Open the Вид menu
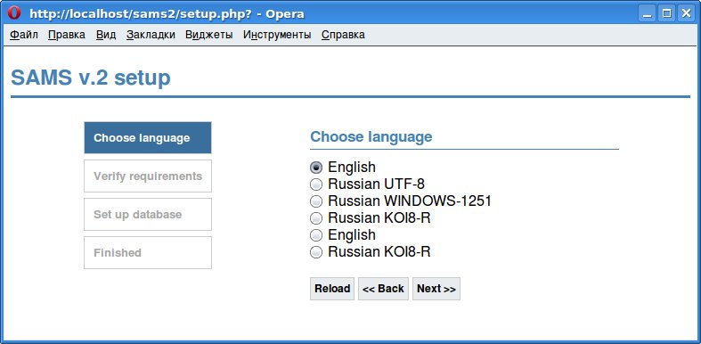 coord(106,35)
